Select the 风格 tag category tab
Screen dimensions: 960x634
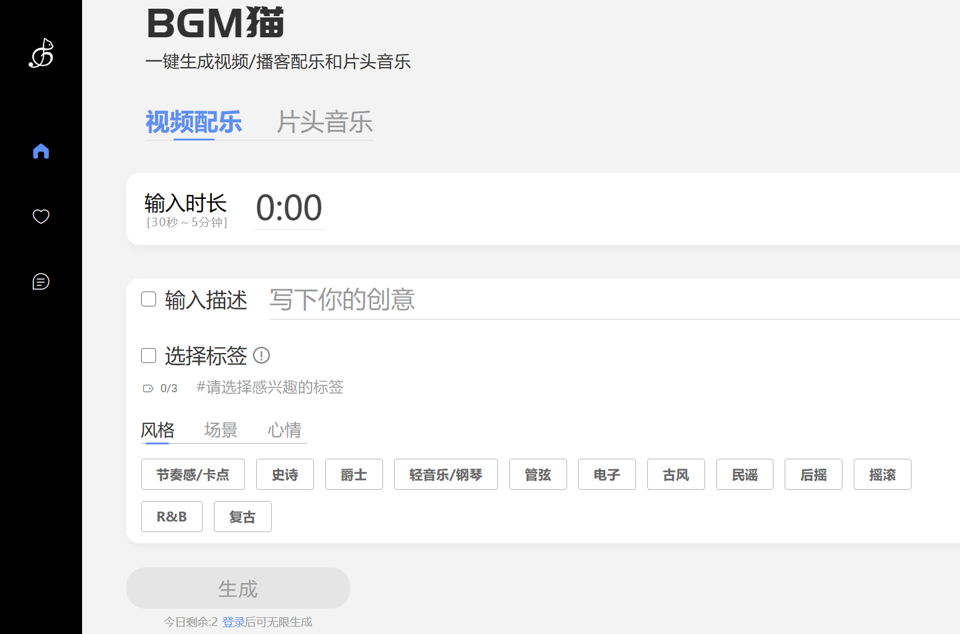[158, 430]
